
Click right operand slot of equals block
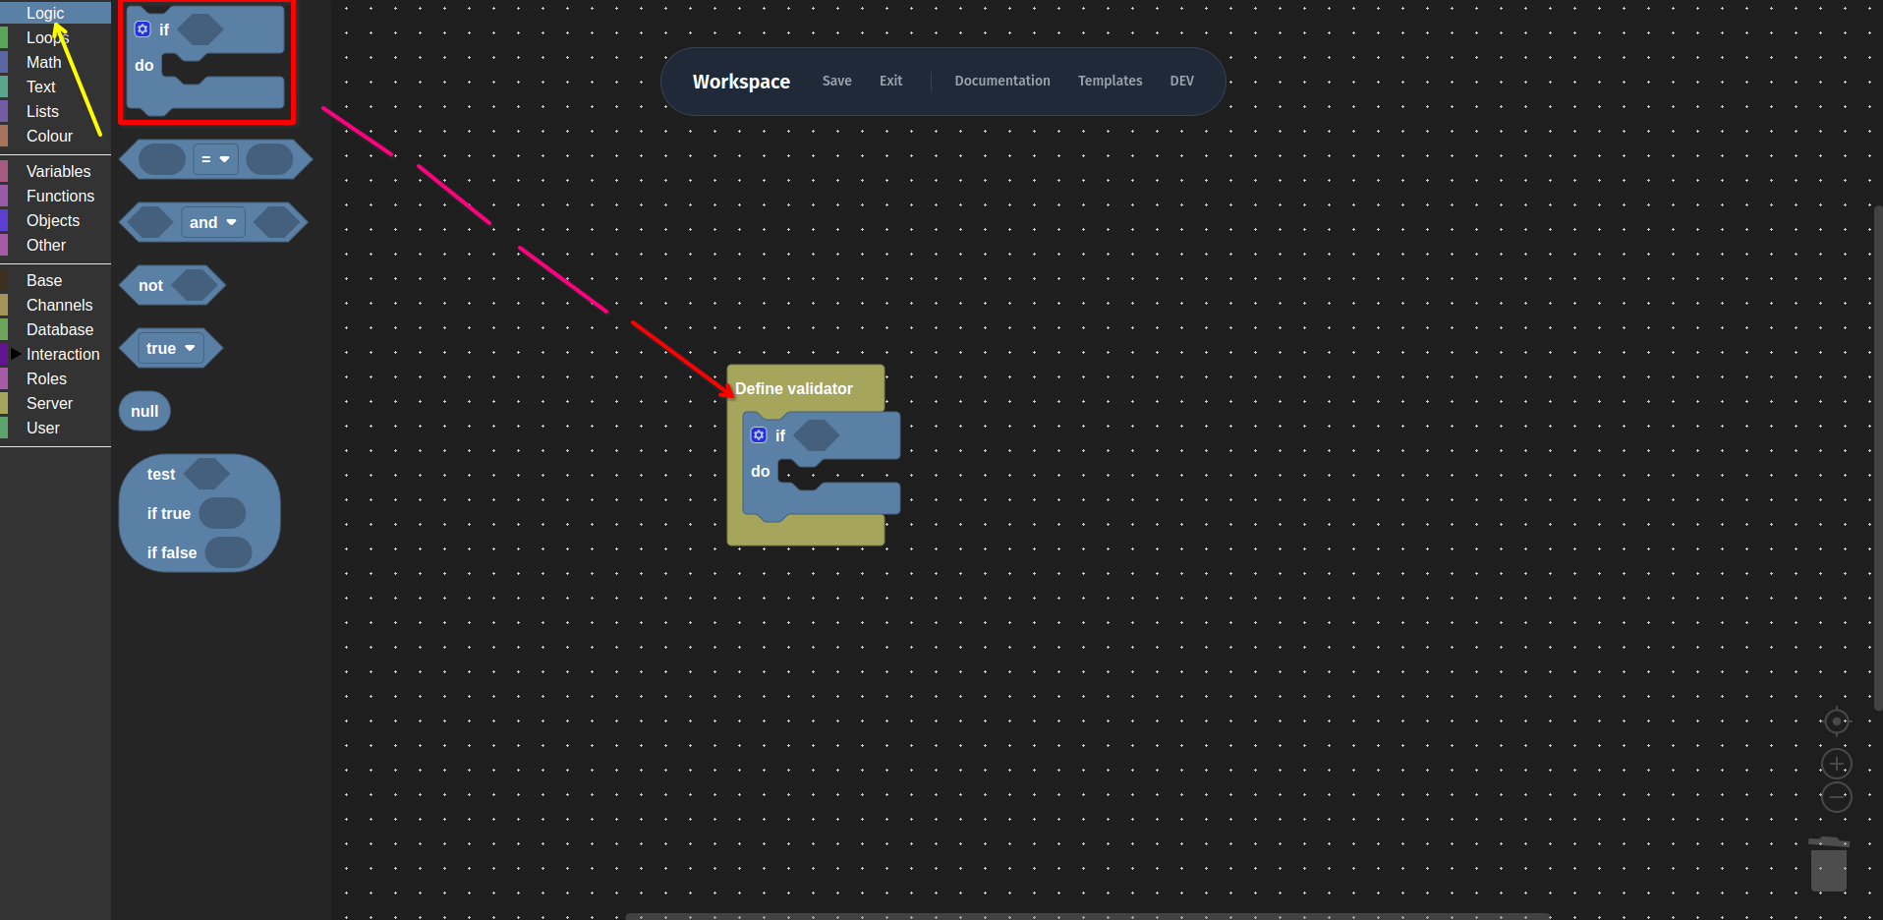[x=269, y=159]
